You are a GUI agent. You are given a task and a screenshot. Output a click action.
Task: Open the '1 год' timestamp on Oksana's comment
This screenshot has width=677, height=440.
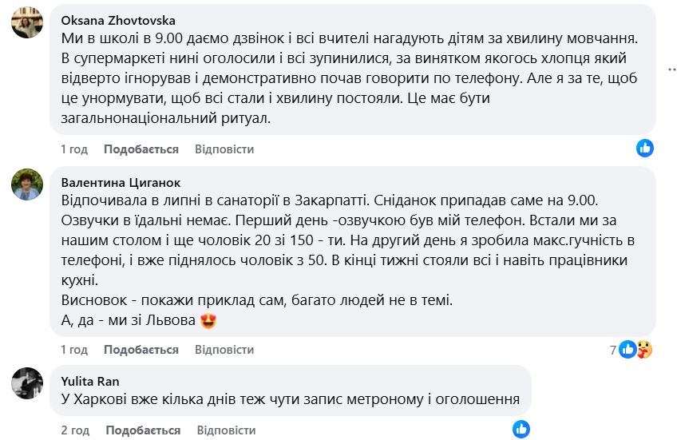coord(74,149)
